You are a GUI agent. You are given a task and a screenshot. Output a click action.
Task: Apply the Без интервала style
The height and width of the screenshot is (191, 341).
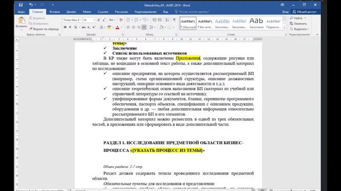tap(205, 23)
